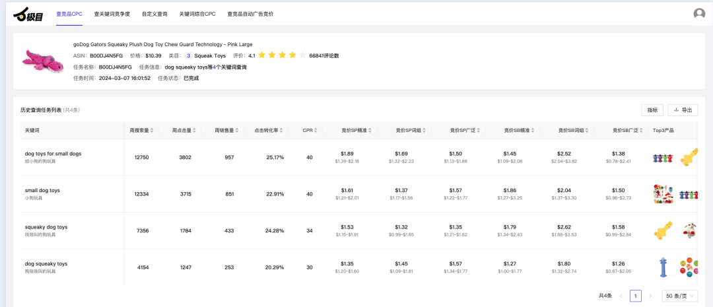Open the 自定义查询 tab
Image resolution: width=713 pixels, height=307 pixels.
[154, 14]
